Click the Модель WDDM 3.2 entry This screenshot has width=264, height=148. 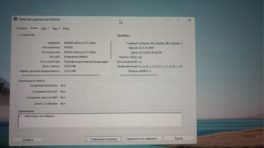point(140,71)
